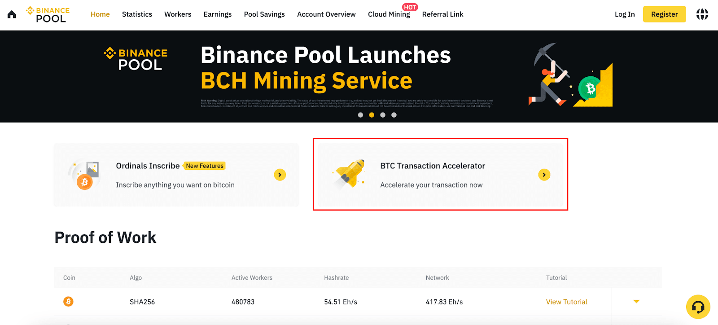Image resolution: width=718 pixels, height=325 pixels.
Task: Click the Tutorial column header
Action: point(556,278)
